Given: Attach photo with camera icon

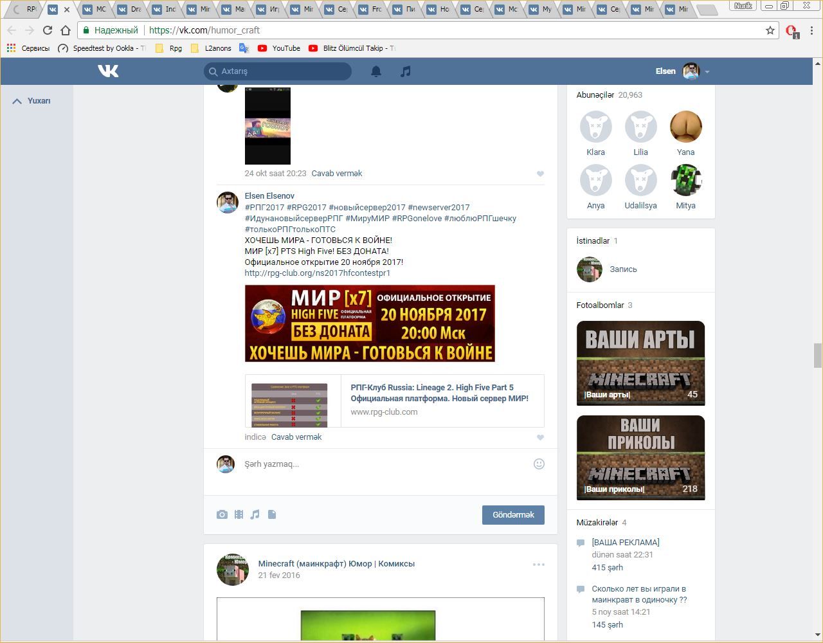Looking at the screenshot, I should [x=222, y=514].
